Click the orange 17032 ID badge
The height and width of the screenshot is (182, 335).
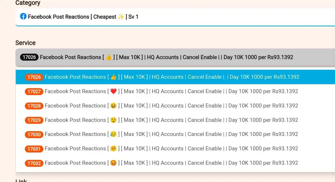34,163
